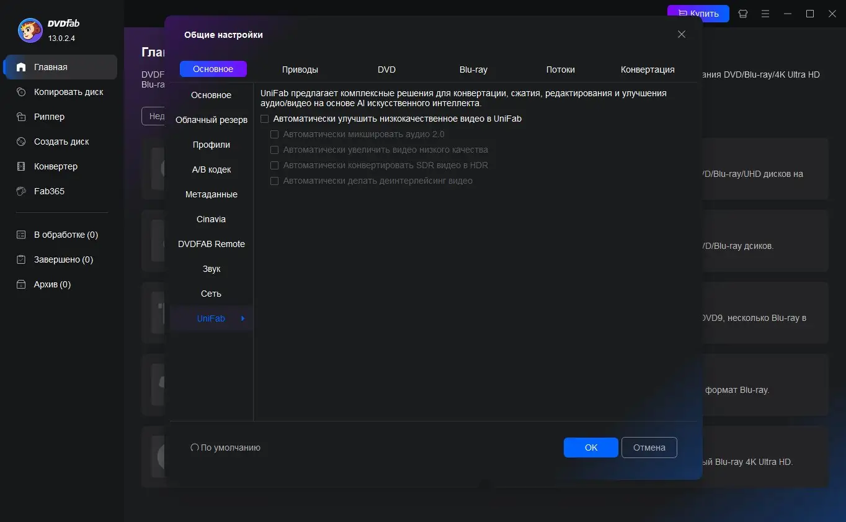
Task: Minimize the DVDFab window
Action: (x=788, y=14)
